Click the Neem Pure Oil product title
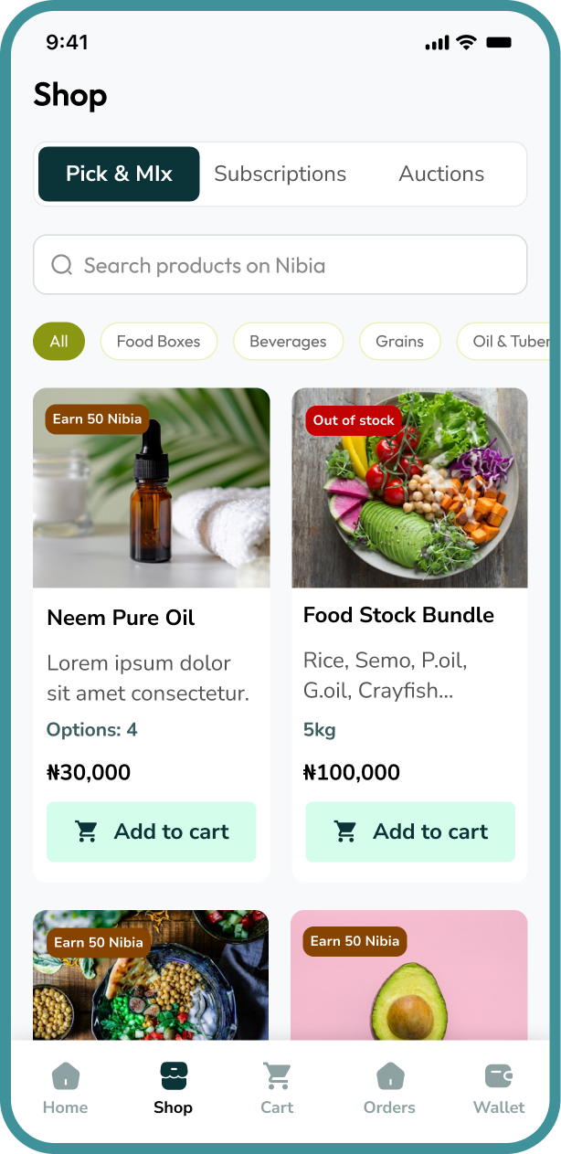The width and height of the screenshot is (561, 1154). pos(121,618)
